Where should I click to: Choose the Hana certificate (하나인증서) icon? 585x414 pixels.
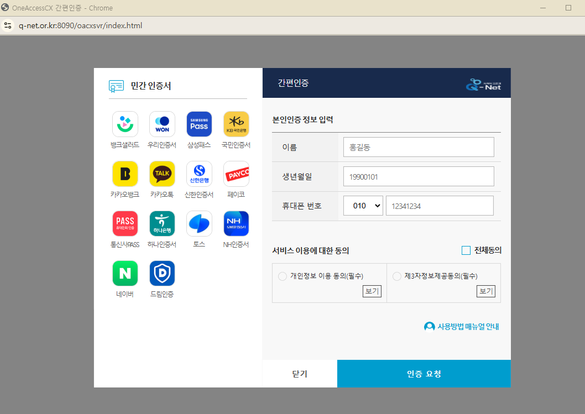click(x=162, y=224)
